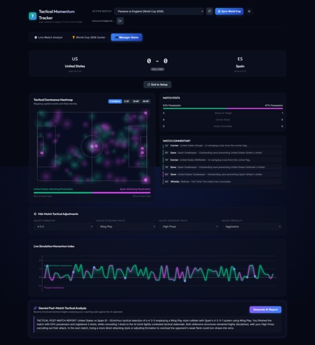315x345 pixels.
Task: Click the 0 - 0 scoreline
Action: (x=157, y=61)
